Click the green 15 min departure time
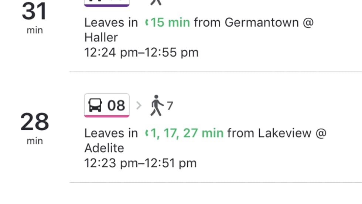The image size is (362, 204). pyautogui.click(x=170, y=23)
